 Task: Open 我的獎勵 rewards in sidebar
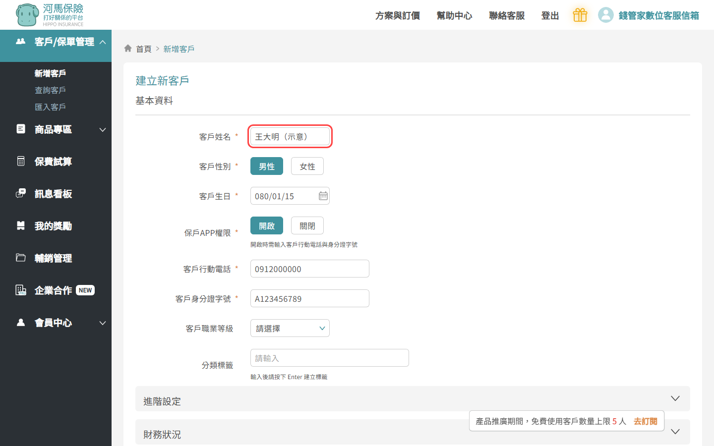[53, 226]
